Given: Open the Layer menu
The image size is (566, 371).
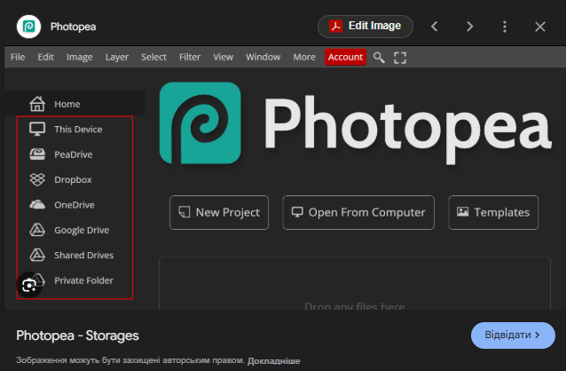Looking at the screenshot, I should 117,58.
